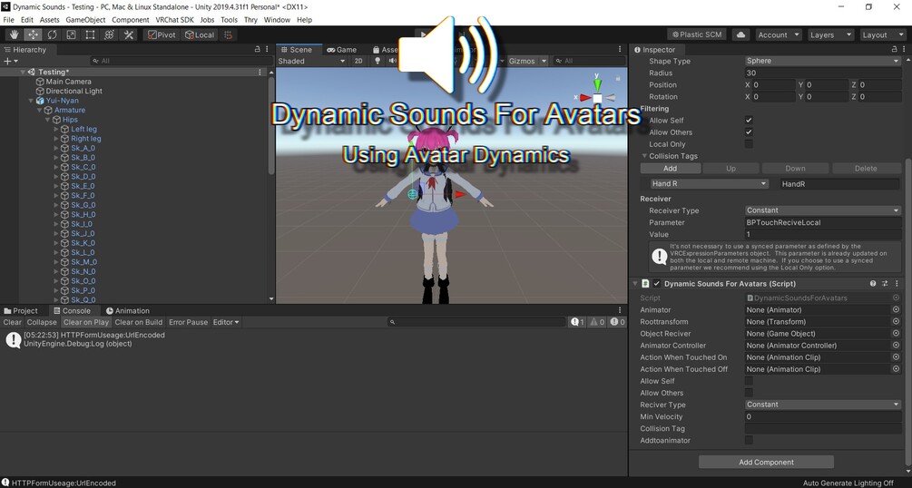Open script component preset settings icon
This screenshot has width=912, height=488.
885,284
